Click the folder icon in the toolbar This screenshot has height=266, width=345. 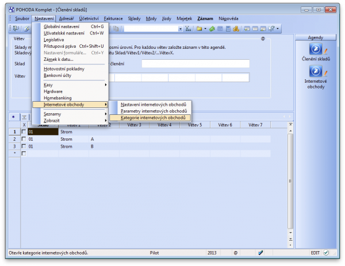pos(200,29)
